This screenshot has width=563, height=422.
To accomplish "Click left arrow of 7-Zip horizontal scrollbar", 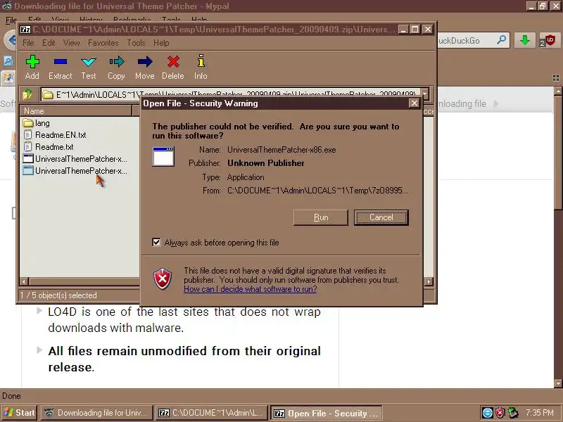I will (24, 281).
